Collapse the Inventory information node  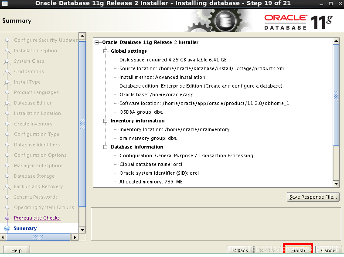click(x=106, y=121)
